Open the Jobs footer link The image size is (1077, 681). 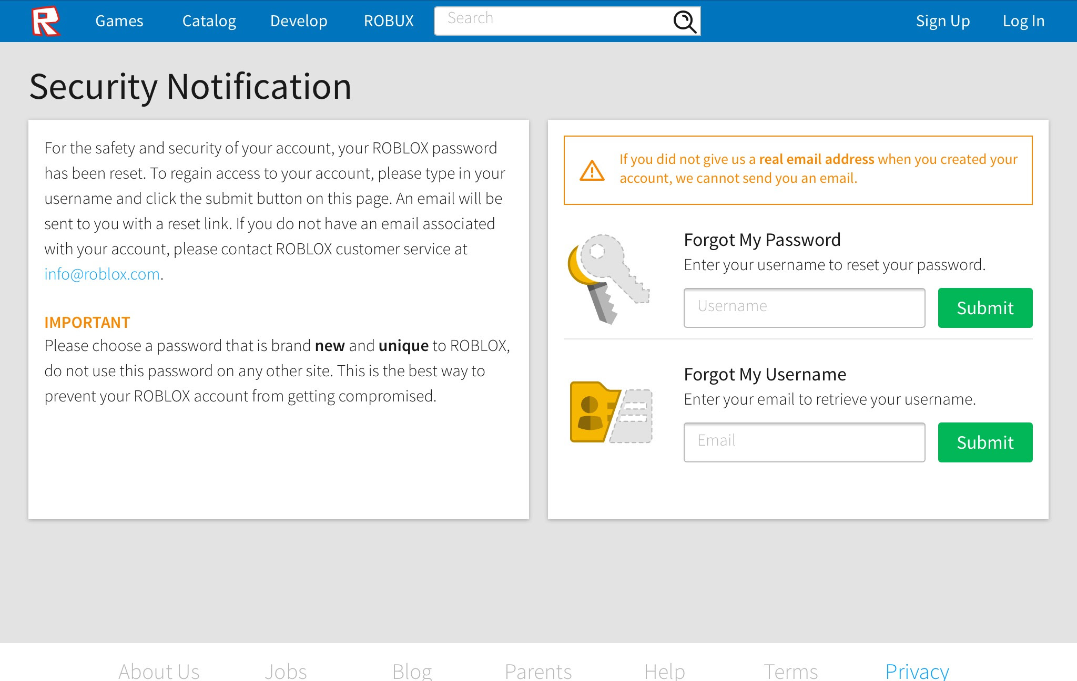tap(286, 672)
